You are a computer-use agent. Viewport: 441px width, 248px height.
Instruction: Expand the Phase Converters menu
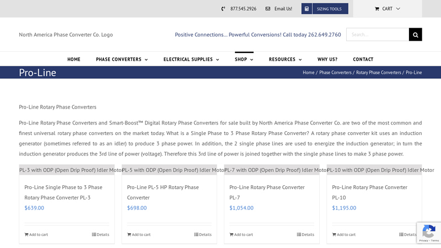click(121, 60)
